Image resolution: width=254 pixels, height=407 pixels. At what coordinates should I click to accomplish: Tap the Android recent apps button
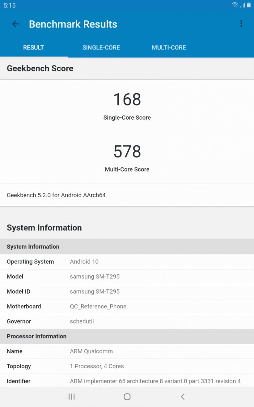coord(71,396)
